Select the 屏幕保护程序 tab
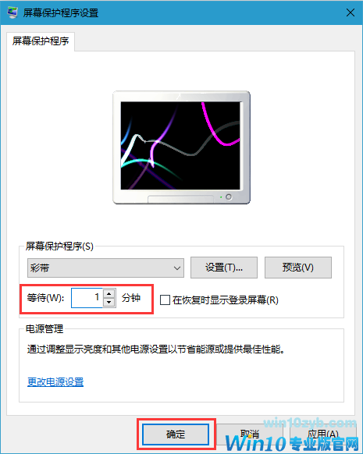 [41, 41]
